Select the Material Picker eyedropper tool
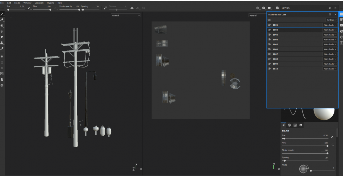This screenshot has height=176, width=343. pos(2,48)
